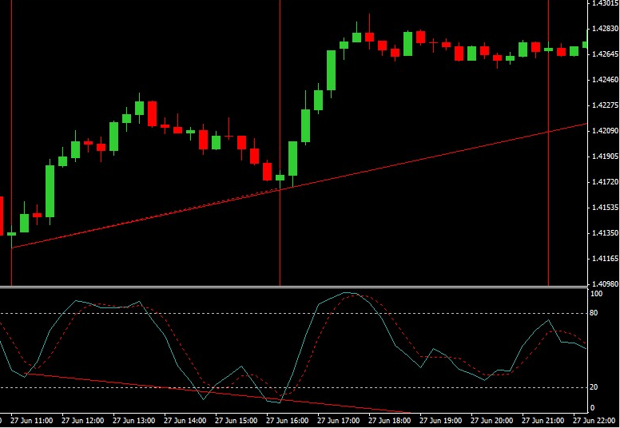Click the 1.42645 price label
Screen dimensions: 620x428
click(x=605, y=53)
